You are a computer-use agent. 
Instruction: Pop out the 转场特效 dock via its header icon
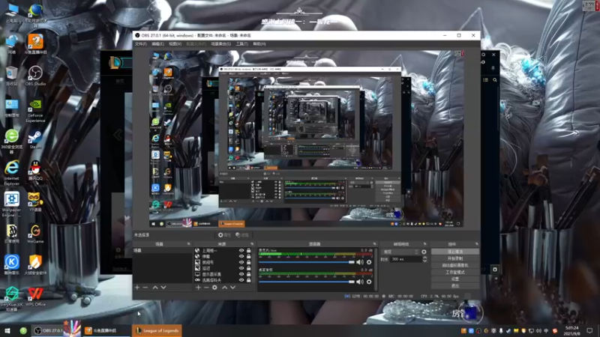click(x=424, y=244)
